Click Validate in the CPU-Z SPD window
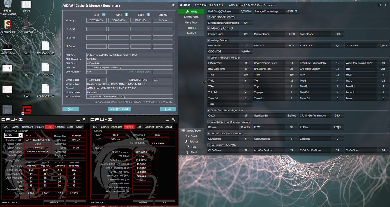 click(x=54, y=202)
